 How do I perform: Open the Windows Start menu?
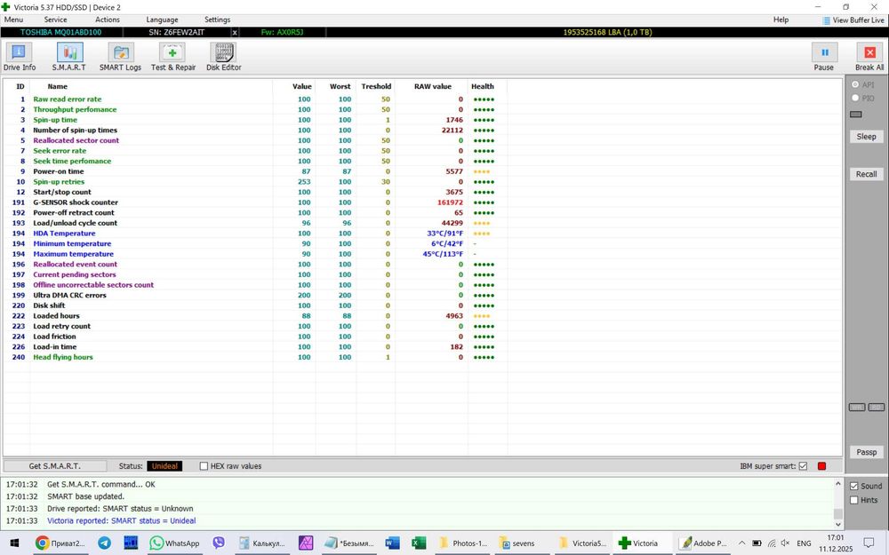[x=14, y=543]
